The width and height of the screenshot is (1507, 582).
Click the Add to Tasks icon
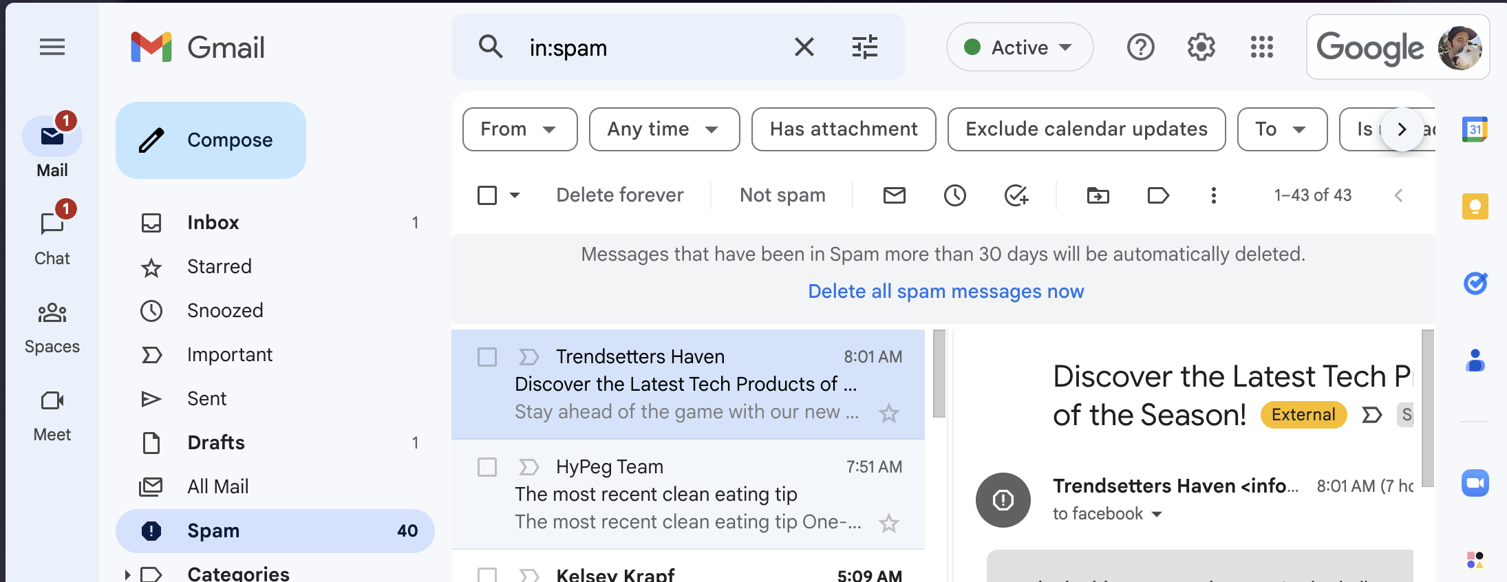1016,195
